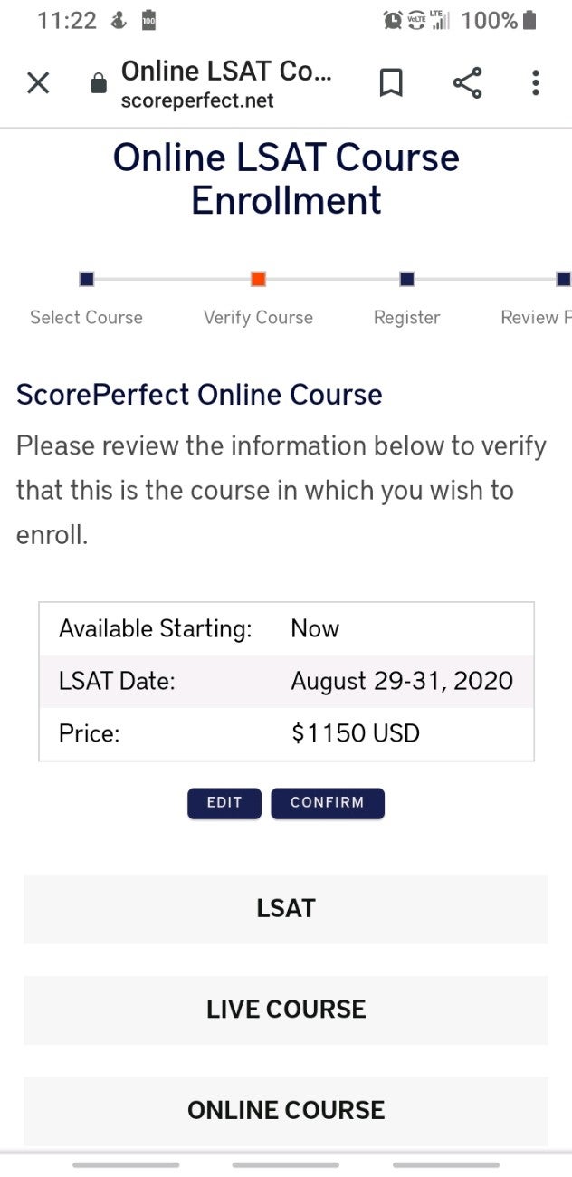Click the Select Course step marker
Image resolution: width=572 pixels, height=1177 pixels.
[x=87, y=279]
